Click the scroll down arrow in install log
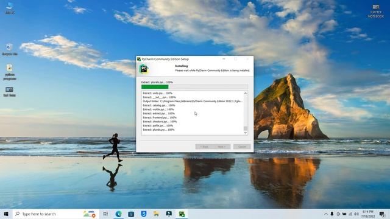 [246, 133]
